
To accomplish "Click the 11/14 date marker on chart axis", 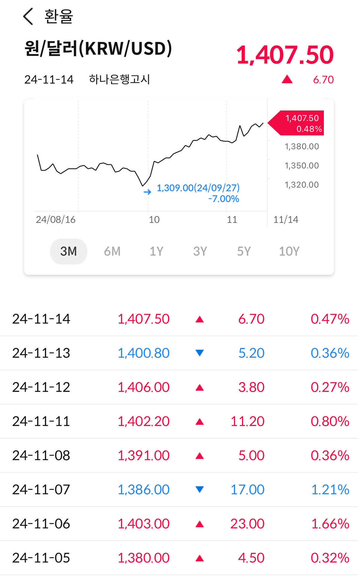I will pyautogui.click(x=286, y=220).
